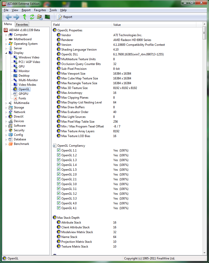Toggle the OpenGL 1.3 checkbox
This screenshot has width=209, height=263.
59,160
